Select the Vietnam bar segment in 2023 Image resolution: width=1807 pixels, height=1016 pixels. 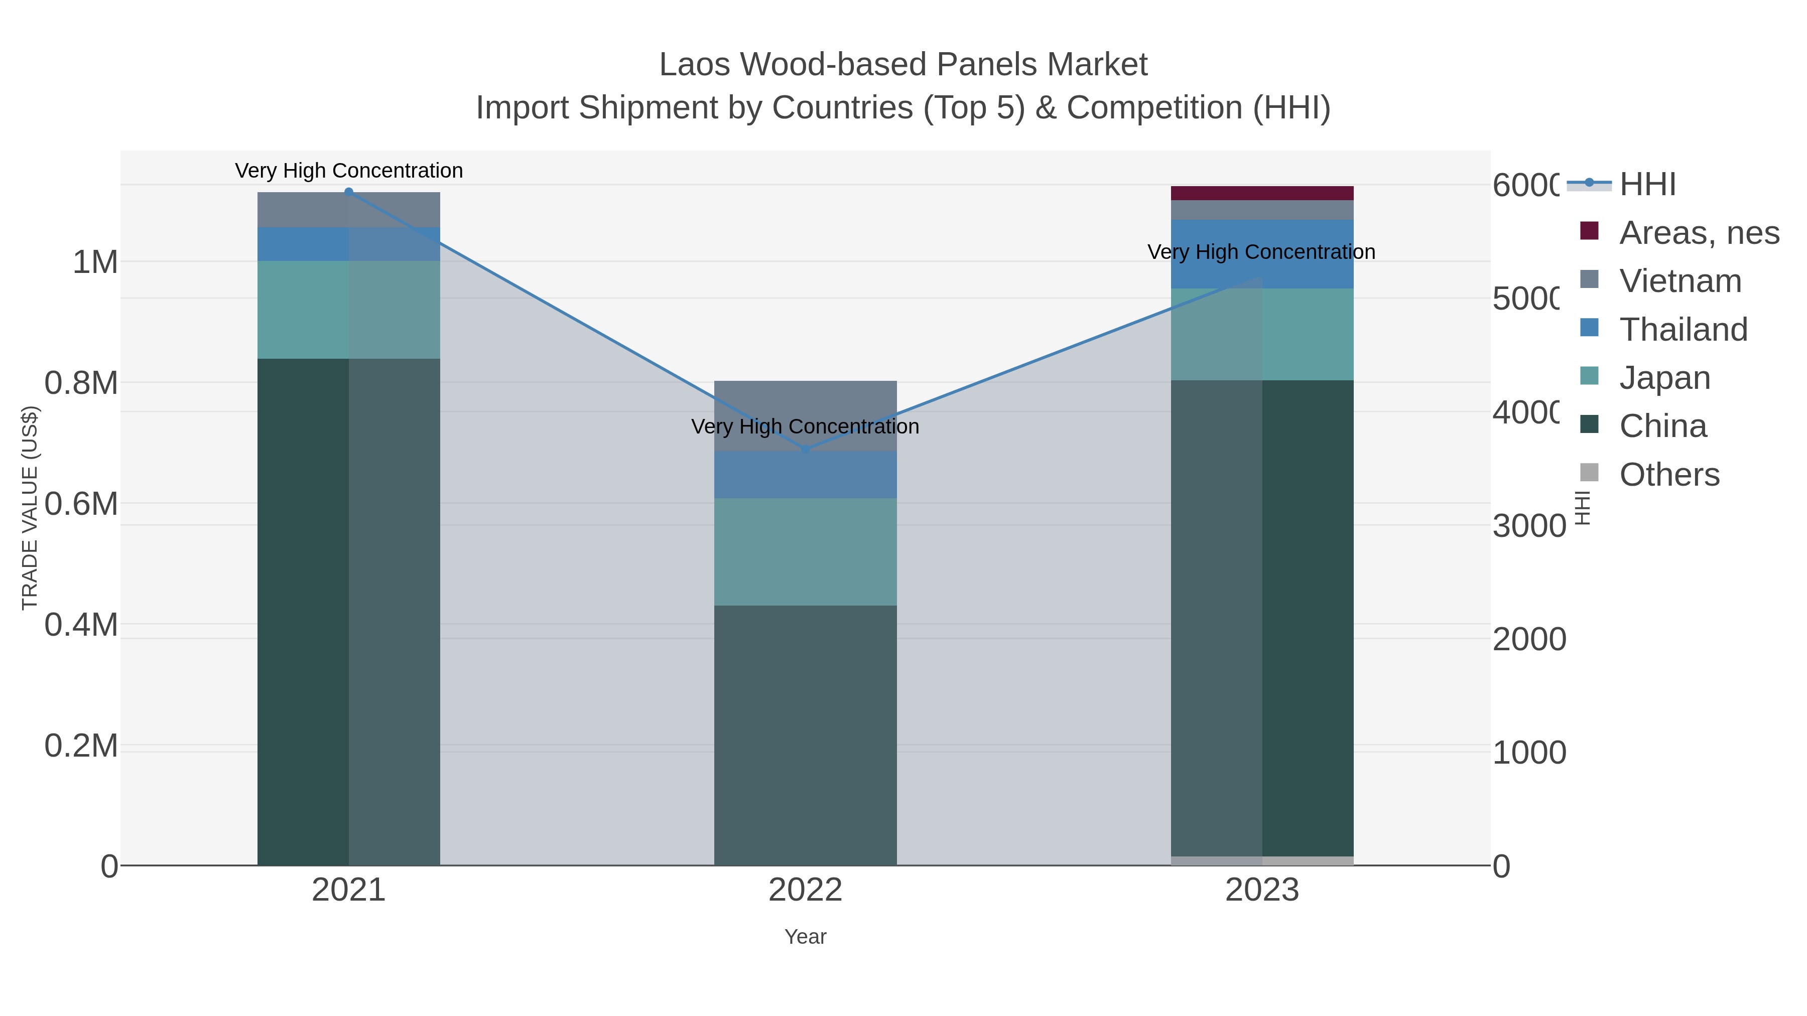click(x=1262, y=210)
